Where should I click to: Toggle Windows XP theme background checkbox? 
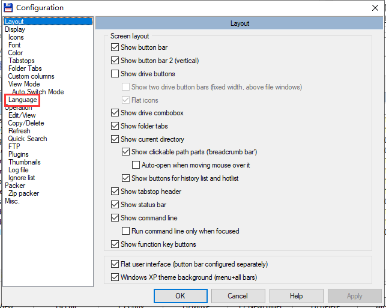[115, 277]
